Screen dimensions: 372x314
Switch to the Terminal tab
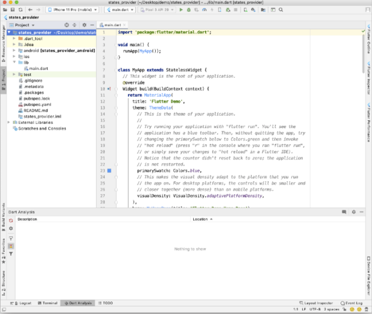click(x=49, y=303)
